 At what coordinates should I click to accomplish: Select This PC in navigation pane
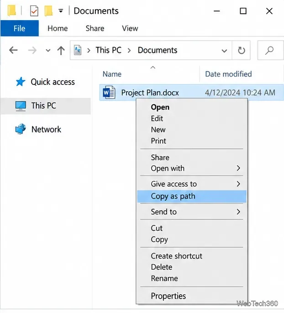(x=46, y=106)
